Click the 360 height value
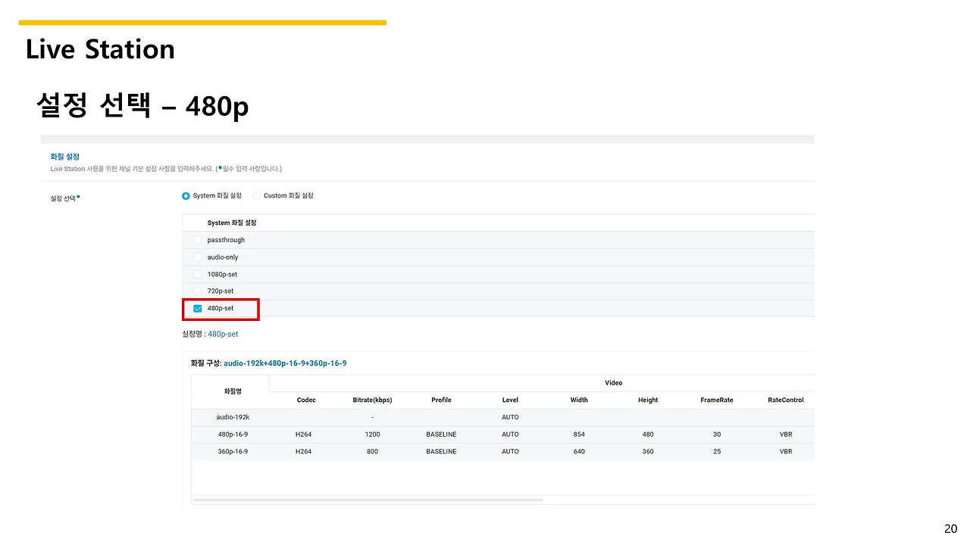 (648, 452)
